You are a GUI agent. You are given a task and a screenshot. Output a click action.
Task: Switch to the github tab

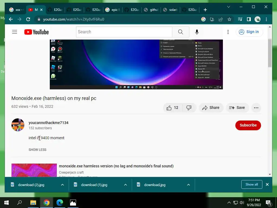coord(151,10)
